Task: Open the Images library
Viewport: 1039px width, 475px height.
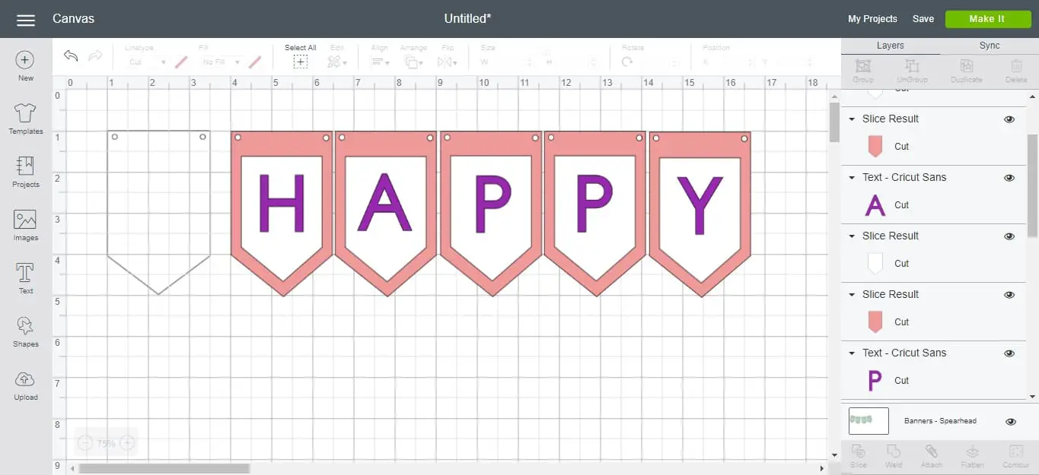Action: pos(25,221)
